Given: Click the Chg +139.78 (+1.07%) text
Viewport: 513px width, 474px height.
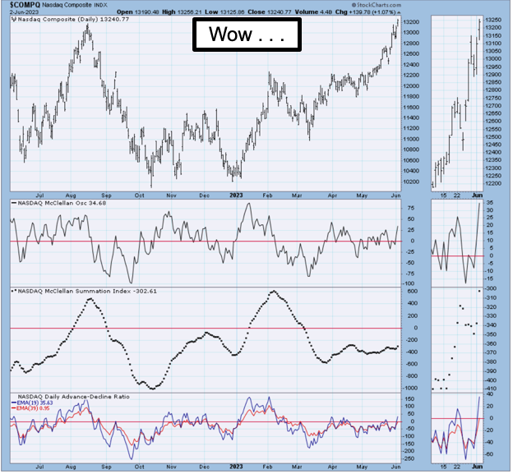Looking at the screenshot, I should tap(366, 12).
